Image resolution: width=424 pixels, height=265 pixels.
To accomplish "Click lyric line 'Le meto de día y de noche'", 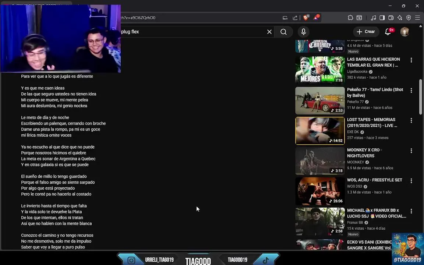I will pyautogui.click(x=45, y=117).
